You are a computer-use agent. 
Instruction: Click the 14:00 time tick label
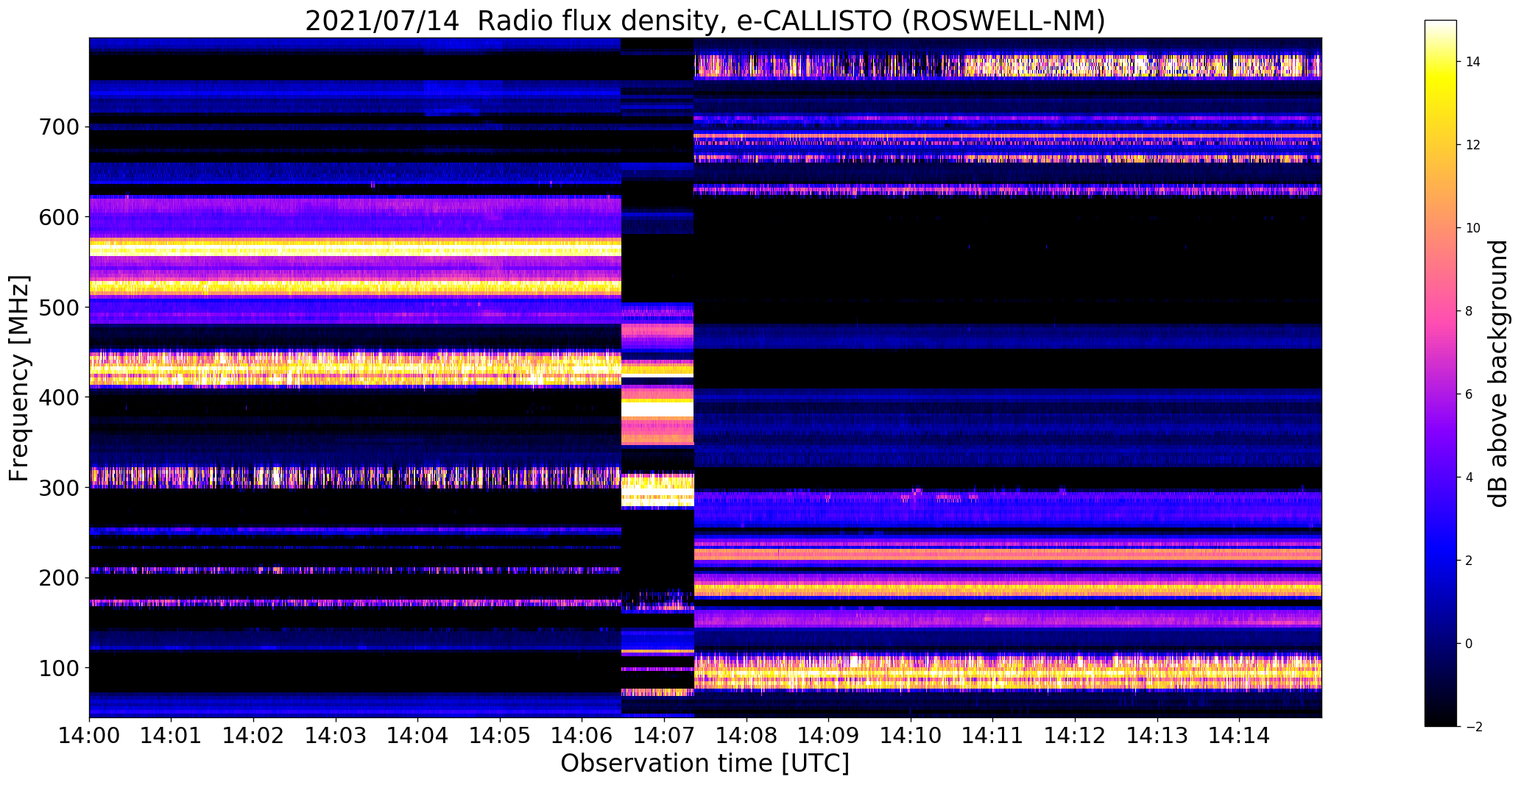89,735
